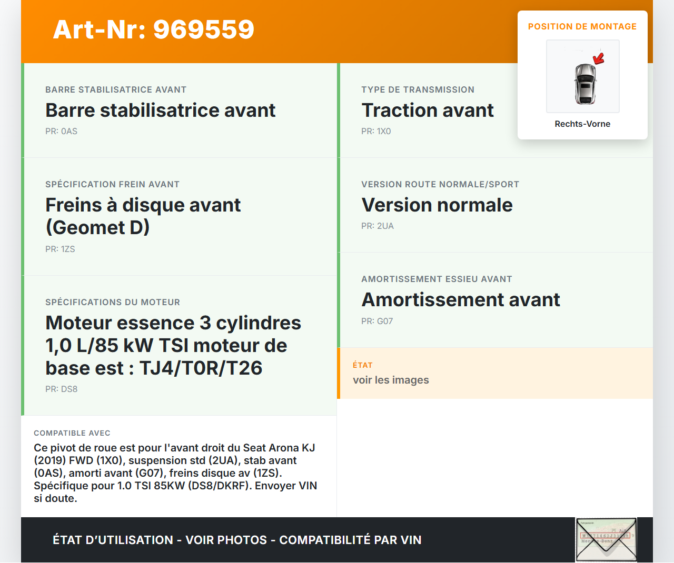Click the Rechts-Vorne caption
Image resolution: width=674 pixels, height=563 pixels.
point(582,124)
